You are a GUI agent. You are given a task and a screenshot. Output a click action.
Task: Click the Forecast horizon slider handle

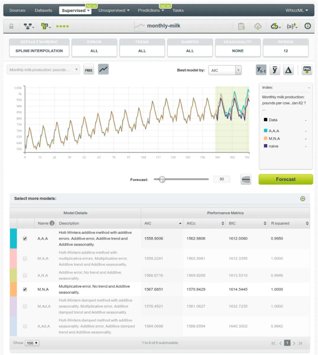pyautogui.click(x=162, y=179)
